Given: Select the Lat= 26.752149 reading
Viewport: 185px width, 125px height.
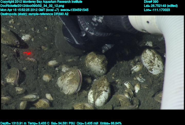Looking at the screenshot, I should pyautogui.click(x=161, y=6).
